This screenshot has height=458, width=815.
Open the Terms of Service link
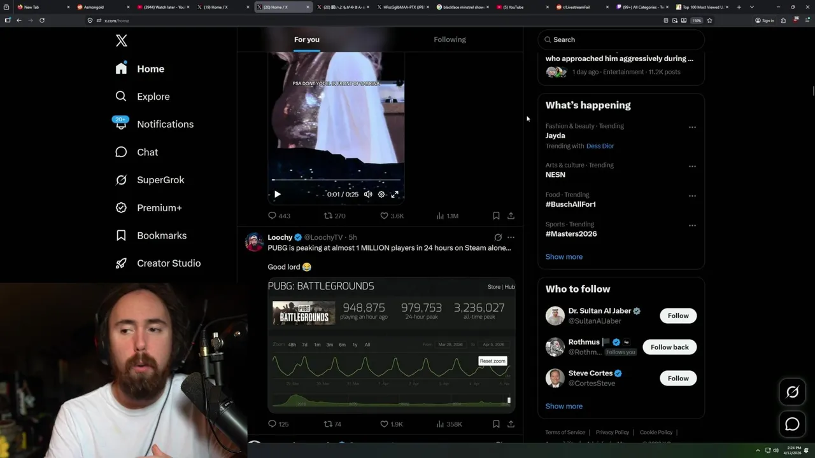pyautogui.click(x=565, y=433)
